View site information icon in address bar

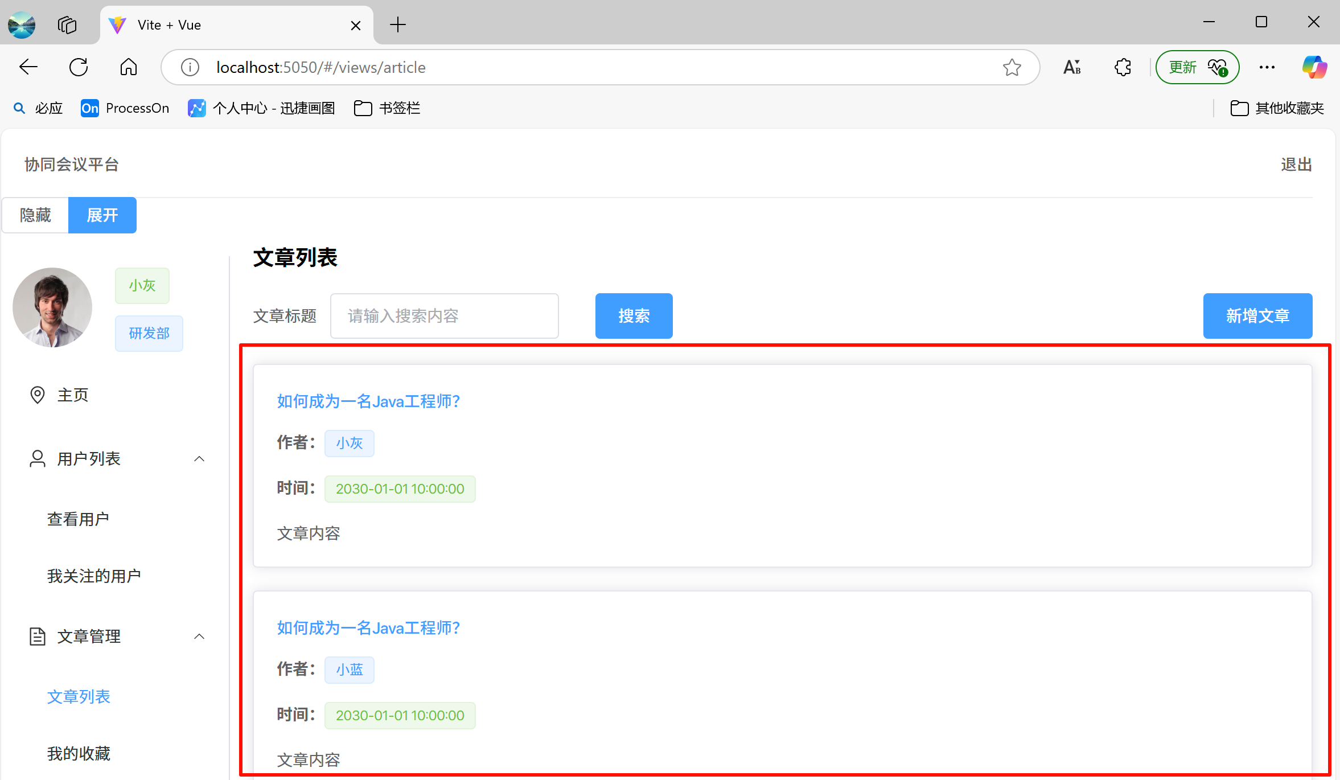coord(190,67)
